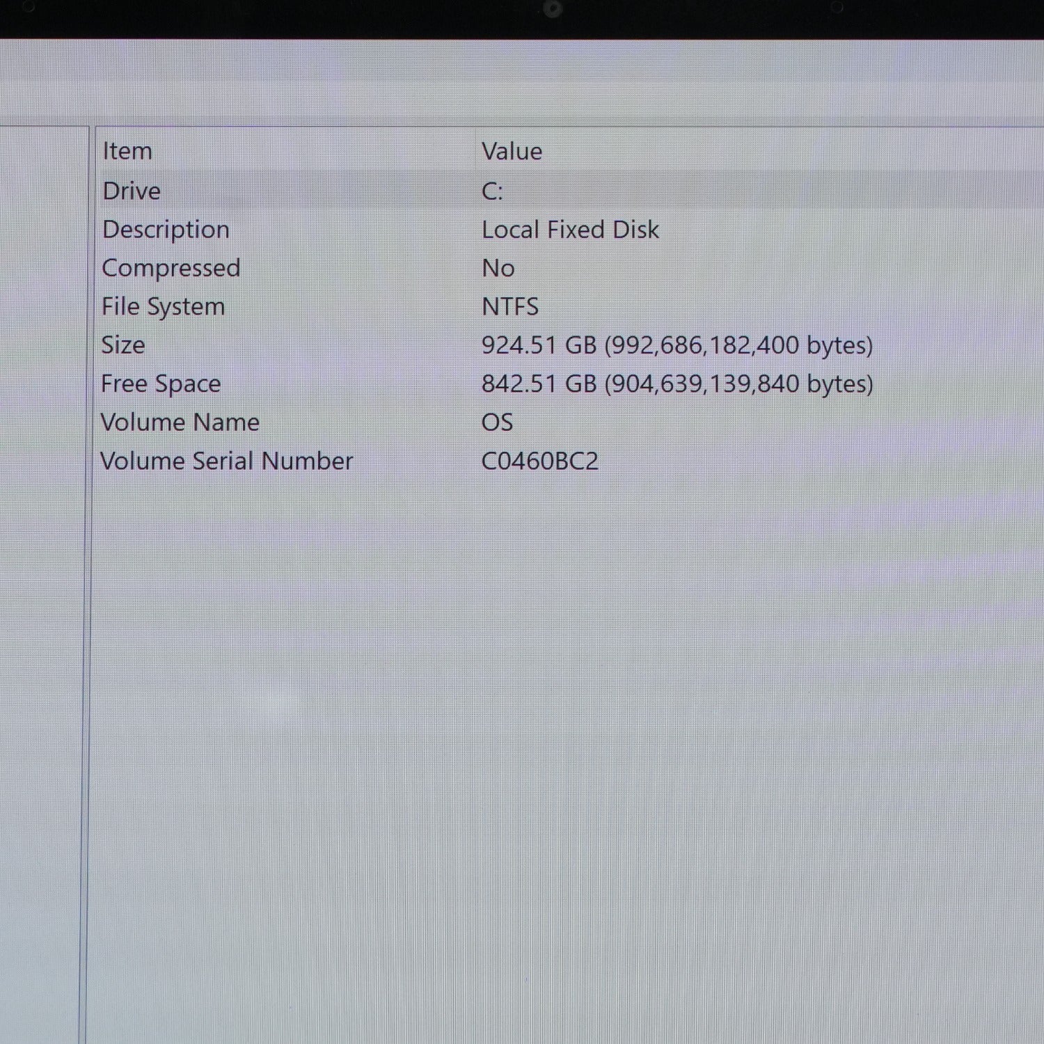
Task: Select the Volume Name row label
Action: 180,422
